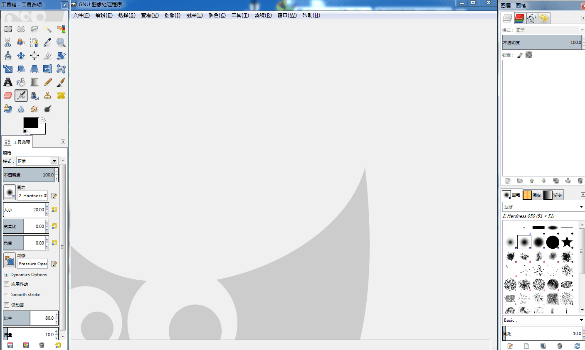This screenshot has width=585, height=350.
Task: Select the Cage Transform tool
Action: coord(61,69)
